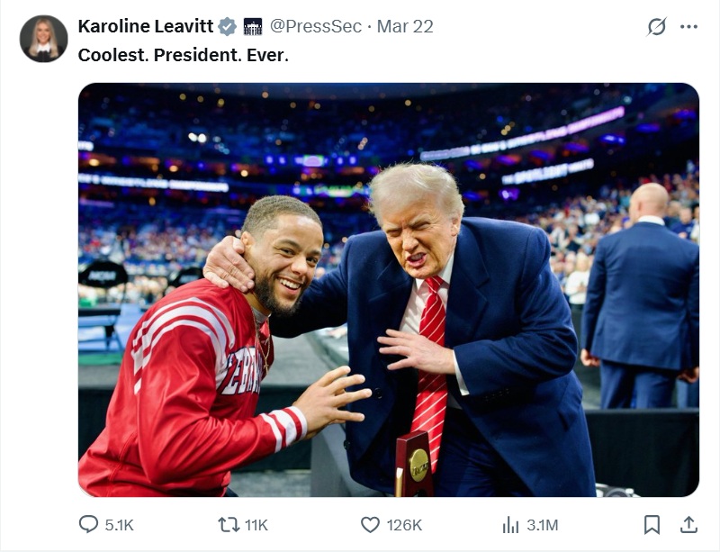The image size is (720, 552).
Task: Bookmark this post
Action: (x=652, y=524)
